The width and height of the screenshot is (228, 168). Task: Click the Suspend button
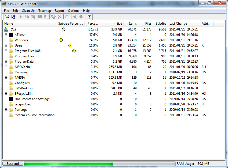(13, 164)
